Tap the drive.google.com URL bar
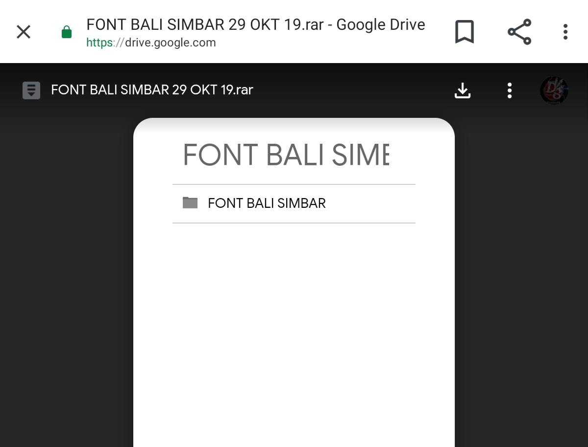The height and width of the screenshot is (447, 588). click(151, 43)
